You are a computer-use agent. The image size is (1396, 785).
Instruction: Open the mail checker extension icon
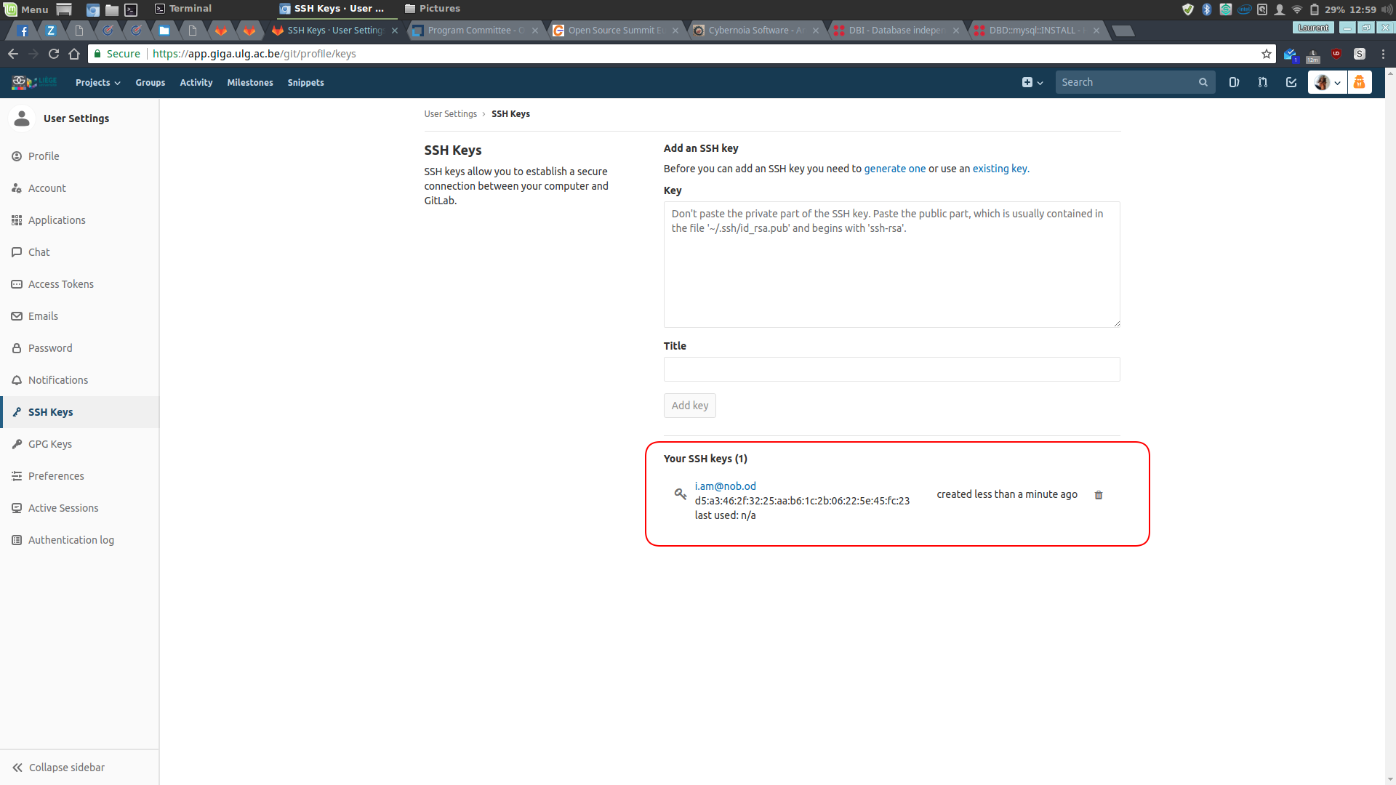point(1290,55)
